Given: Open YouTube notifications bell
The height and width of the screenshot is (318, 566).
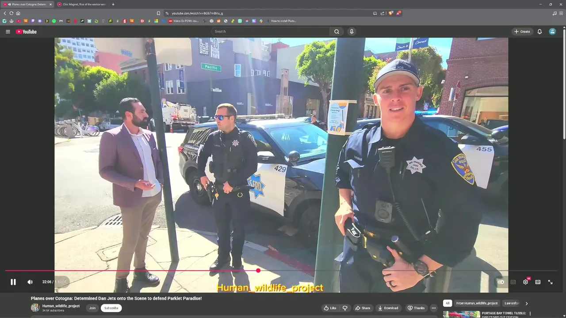Looking at the screenshot, I should pos(539,31).
